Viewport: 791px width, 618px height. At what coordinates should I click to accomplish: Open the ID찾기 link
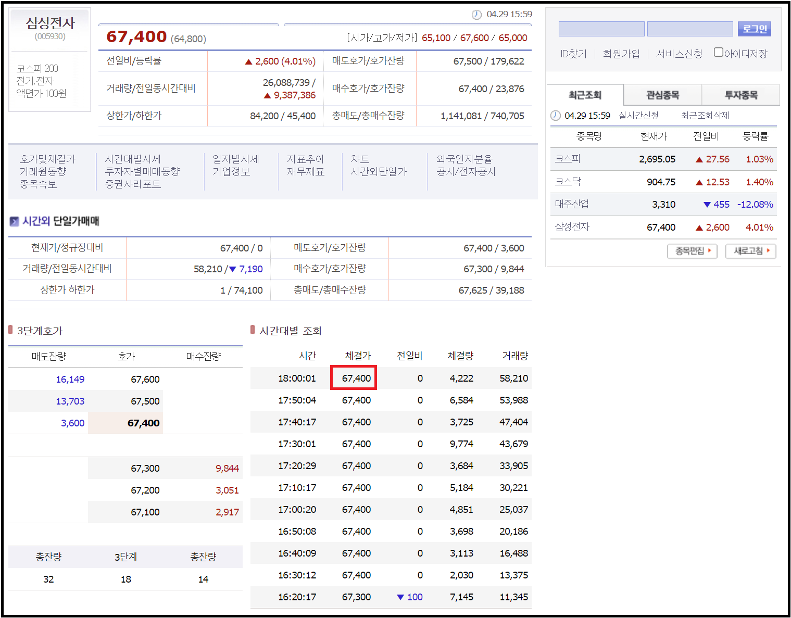(573, 54)
